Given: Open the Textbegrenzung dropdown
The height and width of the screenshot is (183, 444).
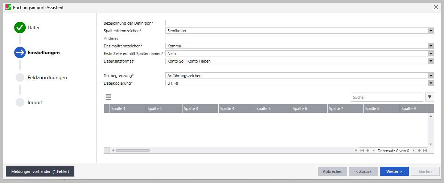Looking at the screenshot, I should pyautogui.click(x=431, y=76).
